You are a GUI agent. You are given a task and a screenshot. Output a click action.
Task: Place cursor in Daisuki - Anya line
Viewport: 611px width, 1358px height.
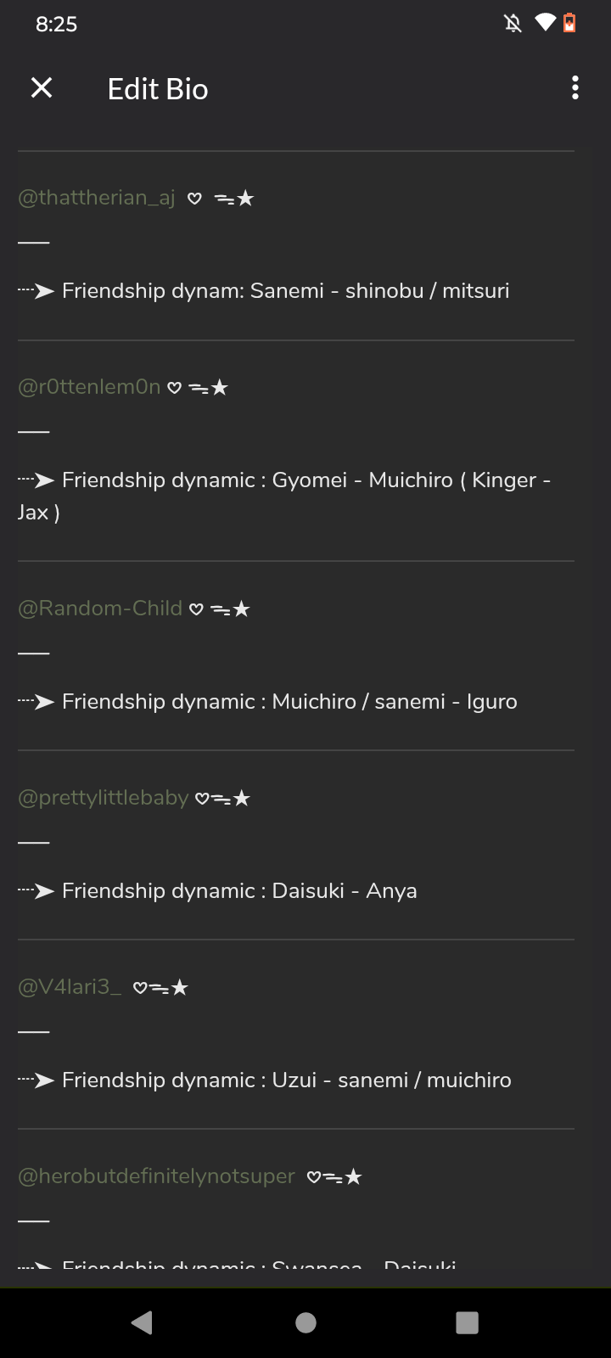pyautogui.click(x=239, y=891)
